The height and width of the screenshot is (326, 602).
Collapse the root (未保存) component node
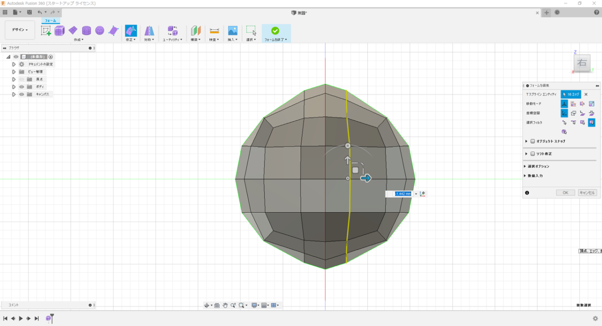9,57
